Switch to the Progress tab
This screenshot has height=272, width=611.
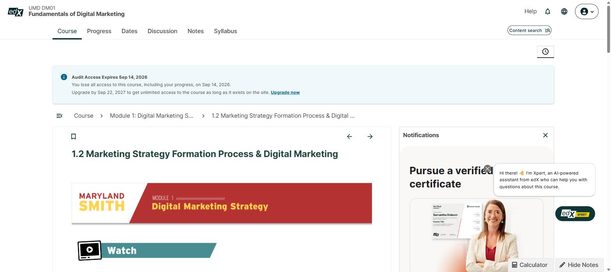click(99, 31)
